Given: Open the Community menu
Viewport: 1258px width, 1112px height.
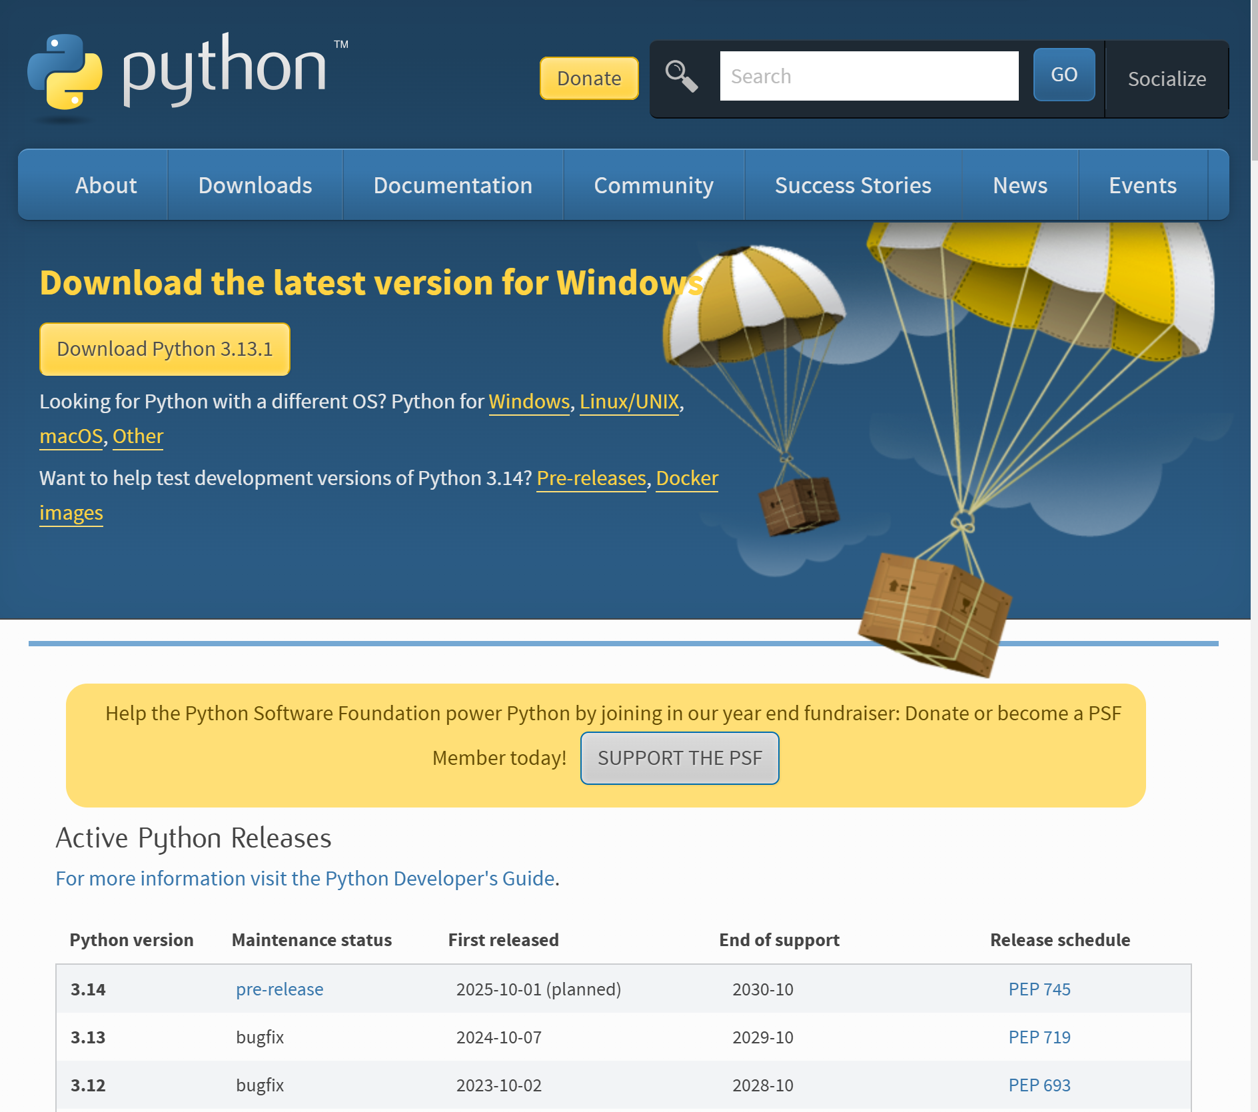Looking at the screenshot, I should pyautogui.click(x=654, y=185).
